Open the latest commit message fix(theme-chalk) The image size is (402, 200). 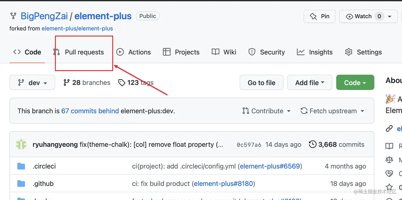[148, 145]
